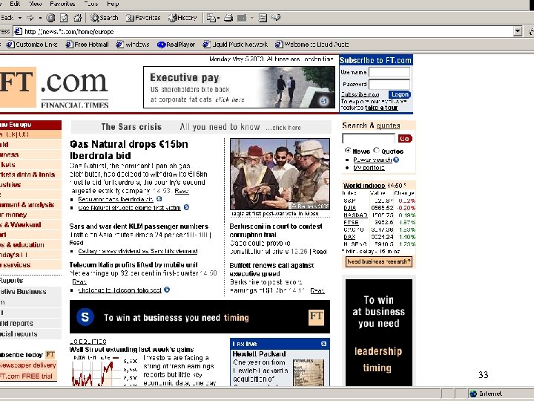Click Berlusconi in court headline
This screenshot has height=401, width=534.
point(275,230)
